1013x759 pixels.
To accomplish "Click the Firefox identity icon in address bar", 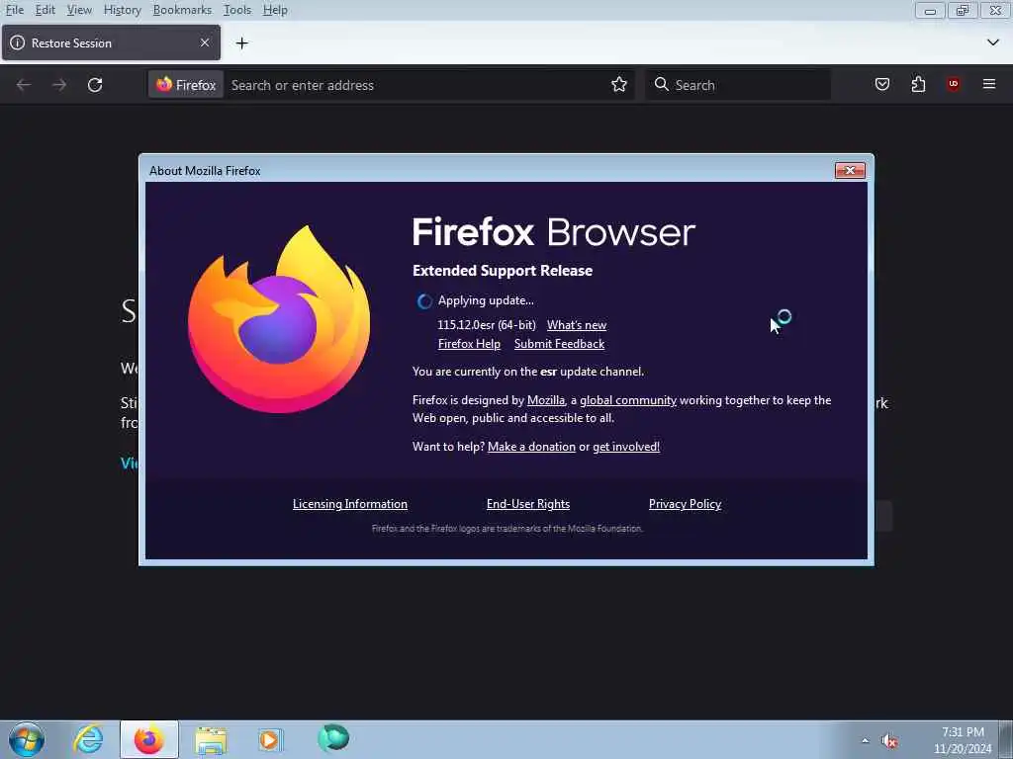I will pyautogui.click(x=186, y=85).
